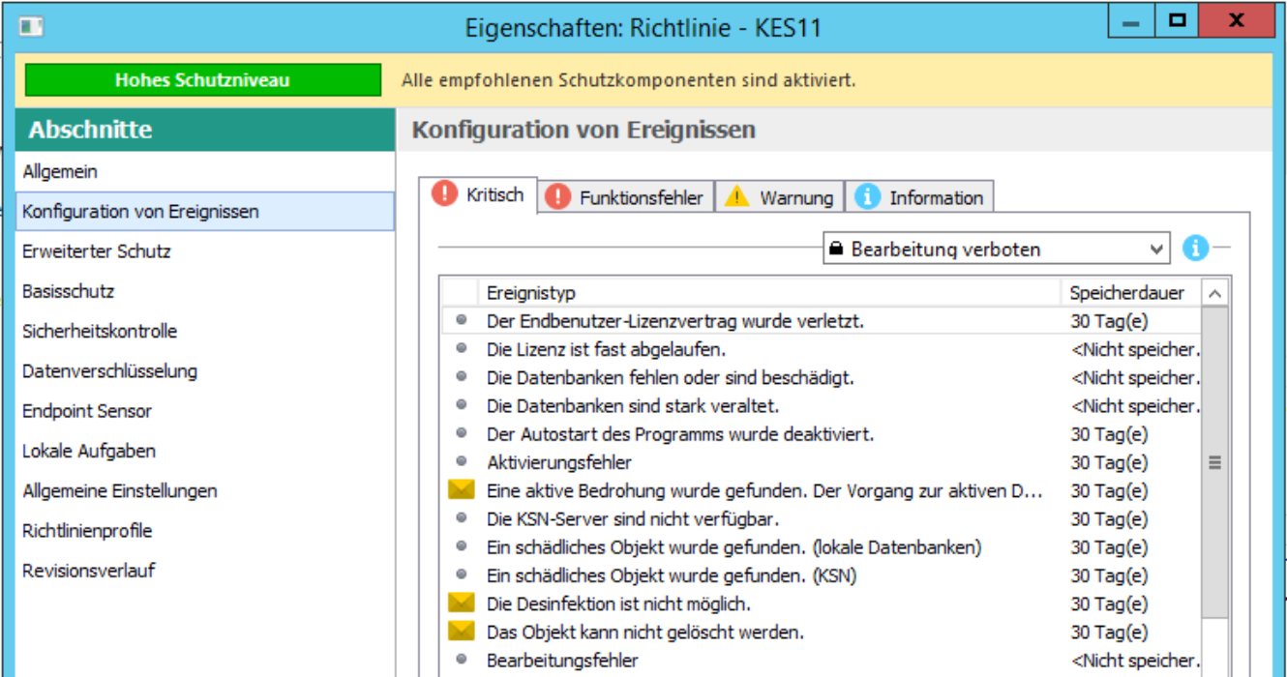1287x677 pixels.
Task: Click gray dot icon of 'Datenbanken sind stark veraltet' row
Action: click(462, 405)
